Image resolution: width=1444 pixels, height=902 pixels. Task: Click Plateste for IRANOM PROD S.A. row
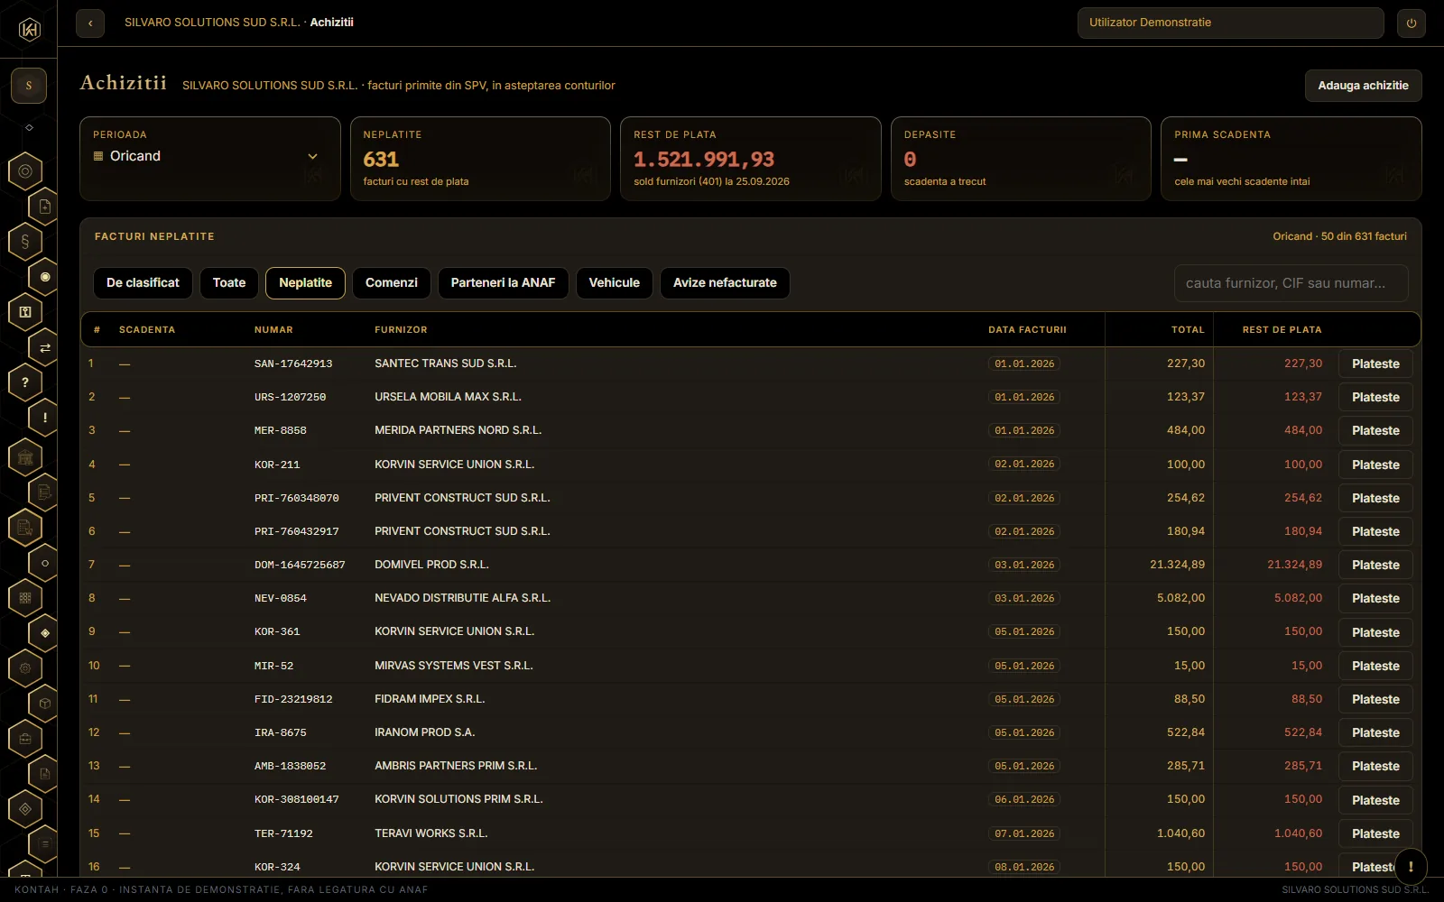coord(1375,733)
